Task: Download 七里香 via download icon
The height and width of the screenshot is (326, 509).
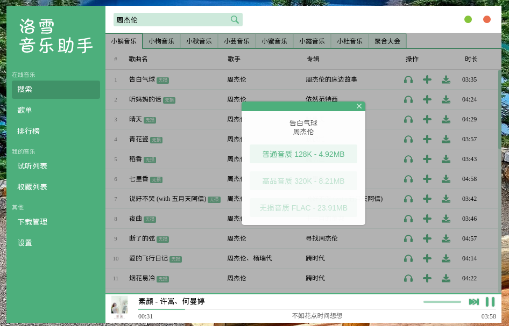Action: (x=446, y=179)
